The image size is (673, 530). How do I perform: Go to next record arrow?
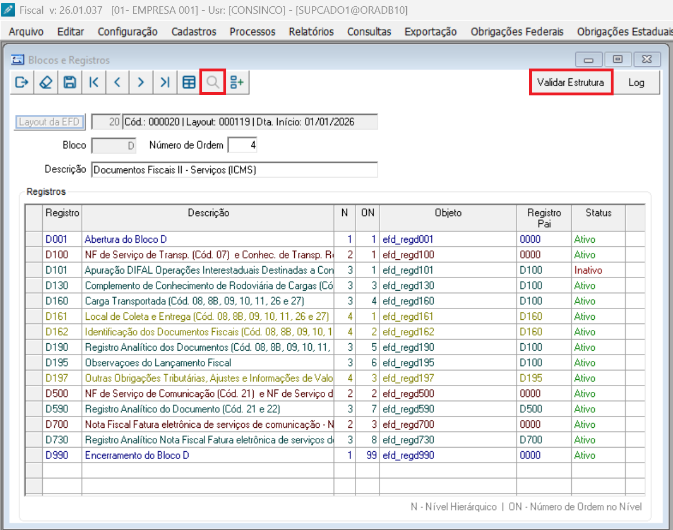[x=141, y=82]
